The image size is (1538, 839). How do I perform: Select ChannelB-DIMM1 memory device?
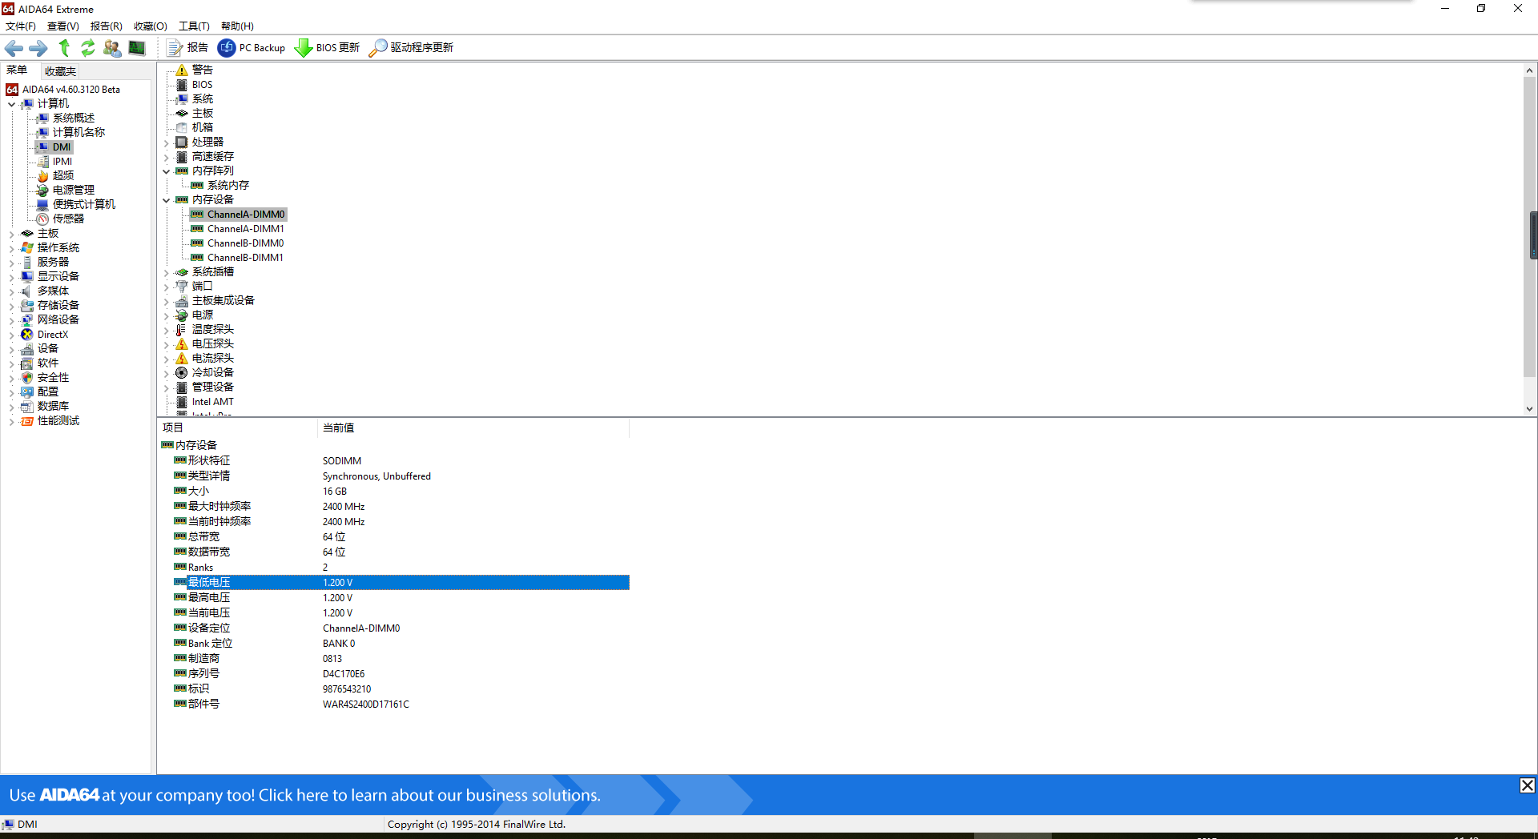click(245, 258)
